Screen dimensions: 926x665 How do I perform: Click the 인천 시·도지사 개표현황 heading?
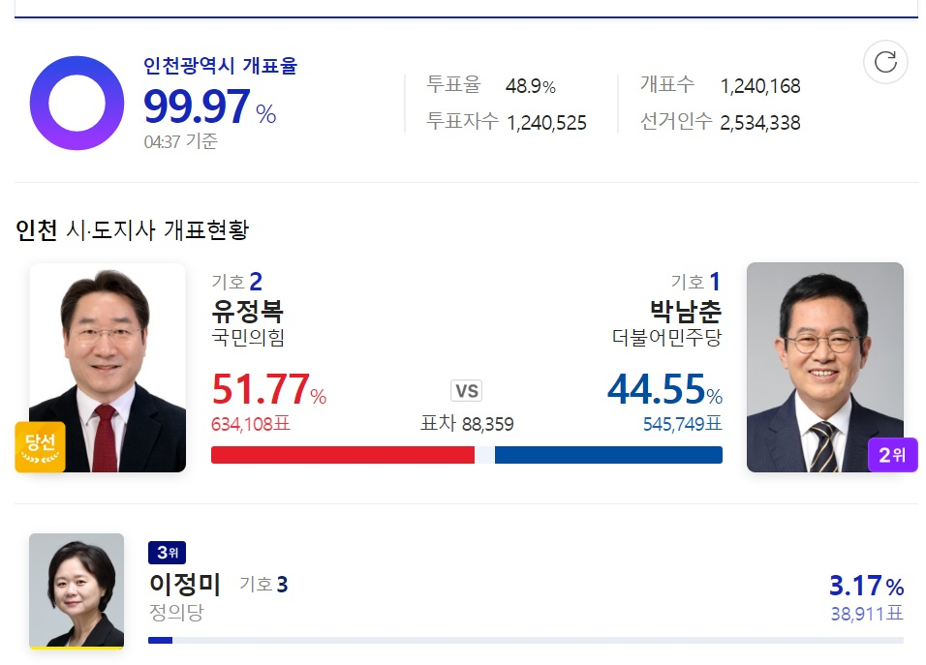click(133, 229)
